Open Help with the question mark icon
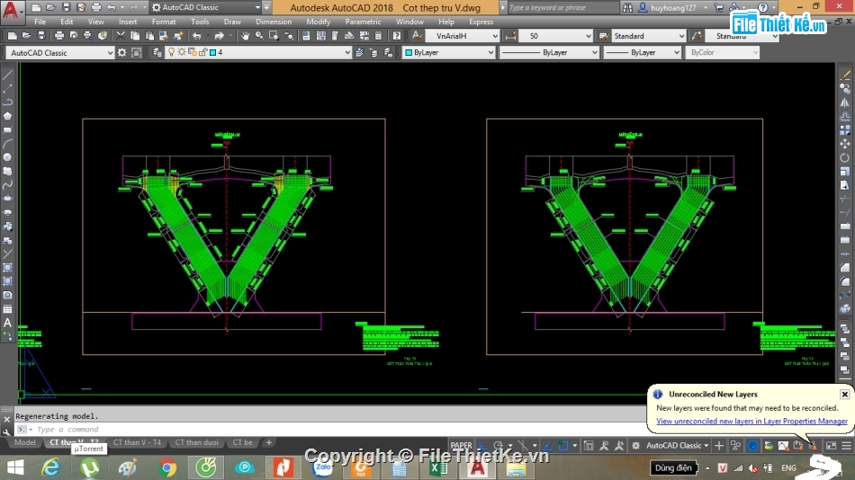 396,36
